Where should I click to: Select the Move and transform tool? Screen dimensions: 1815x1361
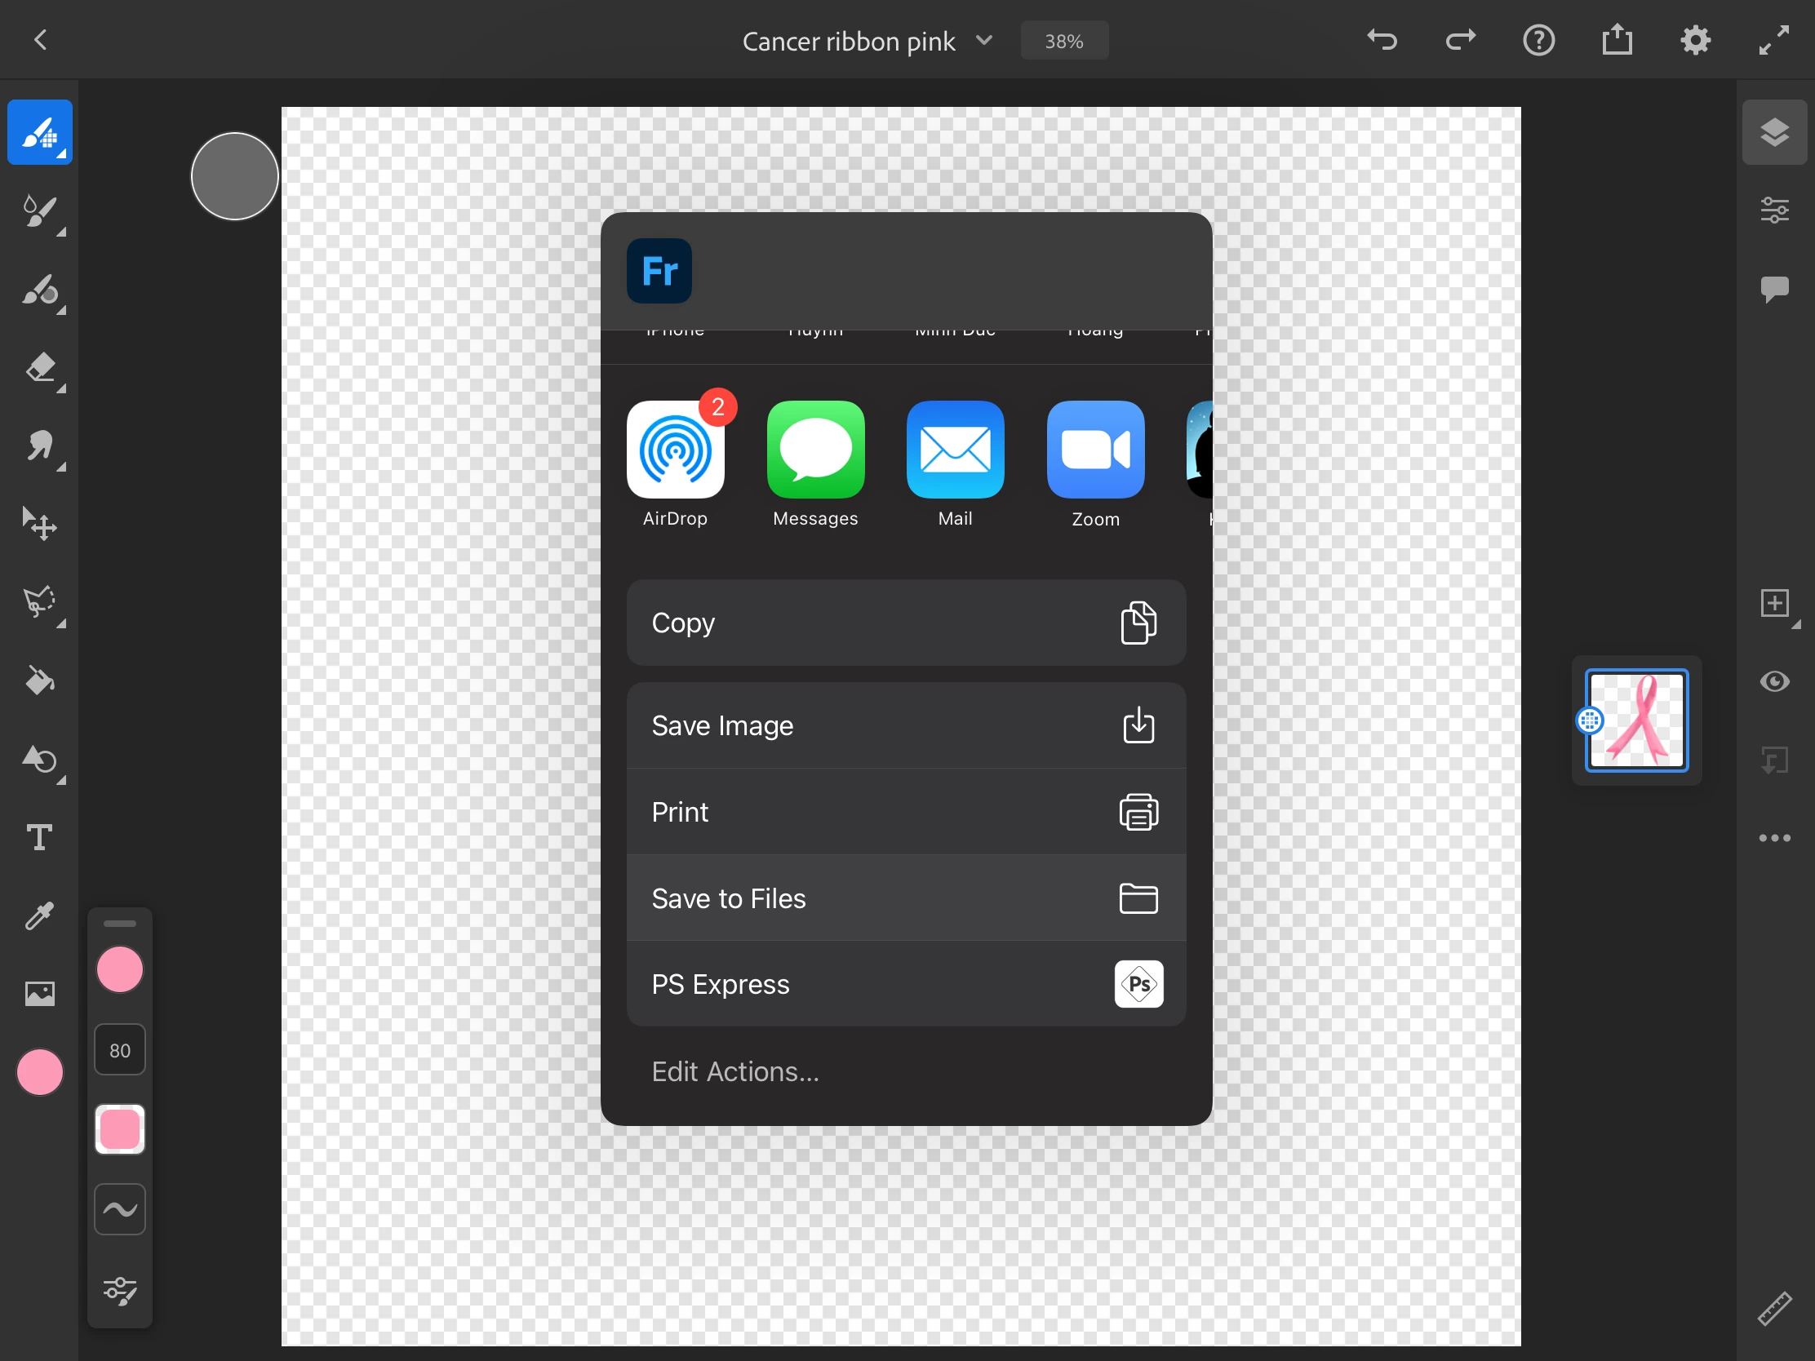pos(39,523)
